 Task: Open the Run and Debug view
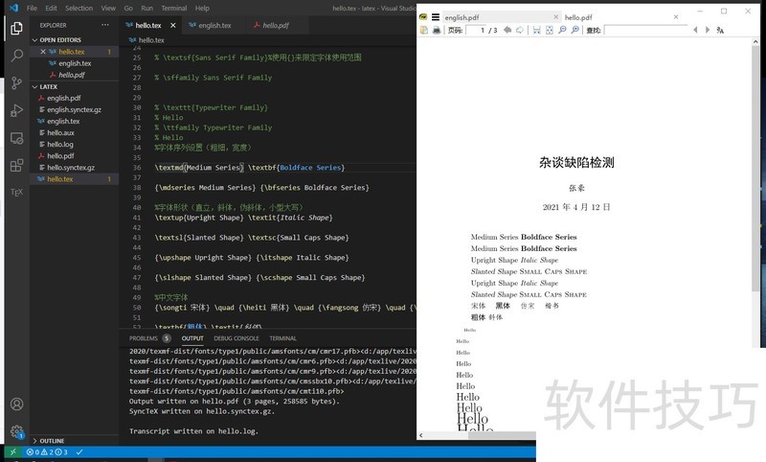(16, 110)
